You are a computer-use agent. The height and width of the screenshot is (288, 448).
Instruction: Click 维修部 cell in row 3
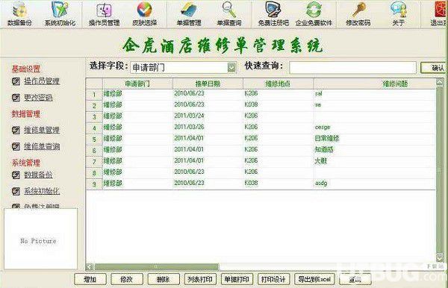[x=113, y=116]
